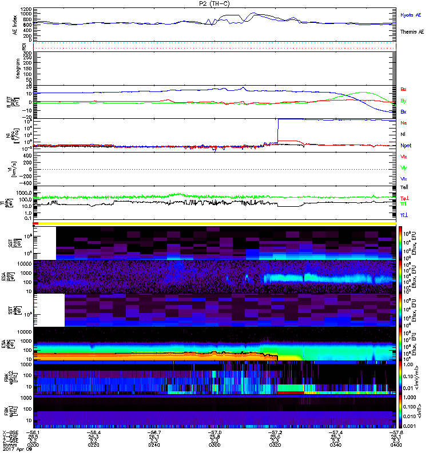Click the "X-GSE" row label
The height and width of the screenshot is (457, 429).
(10, 433)
